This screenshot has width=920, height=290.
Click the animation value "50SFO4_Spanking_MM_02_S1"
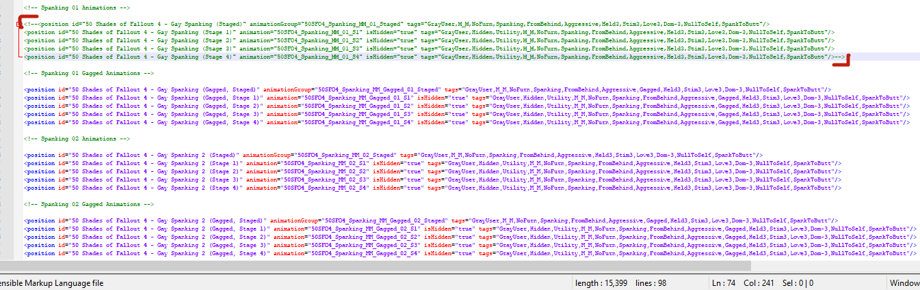(x=326, y=163)
